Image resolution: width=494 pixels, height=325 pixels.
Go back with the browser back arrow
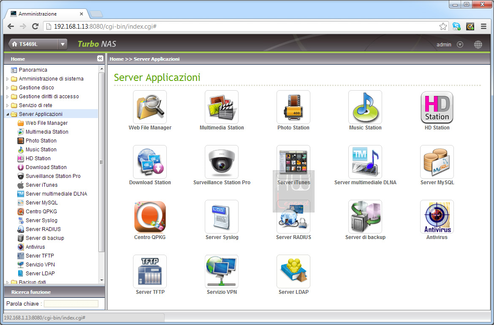pyautogui.click(x=11, y=27)
